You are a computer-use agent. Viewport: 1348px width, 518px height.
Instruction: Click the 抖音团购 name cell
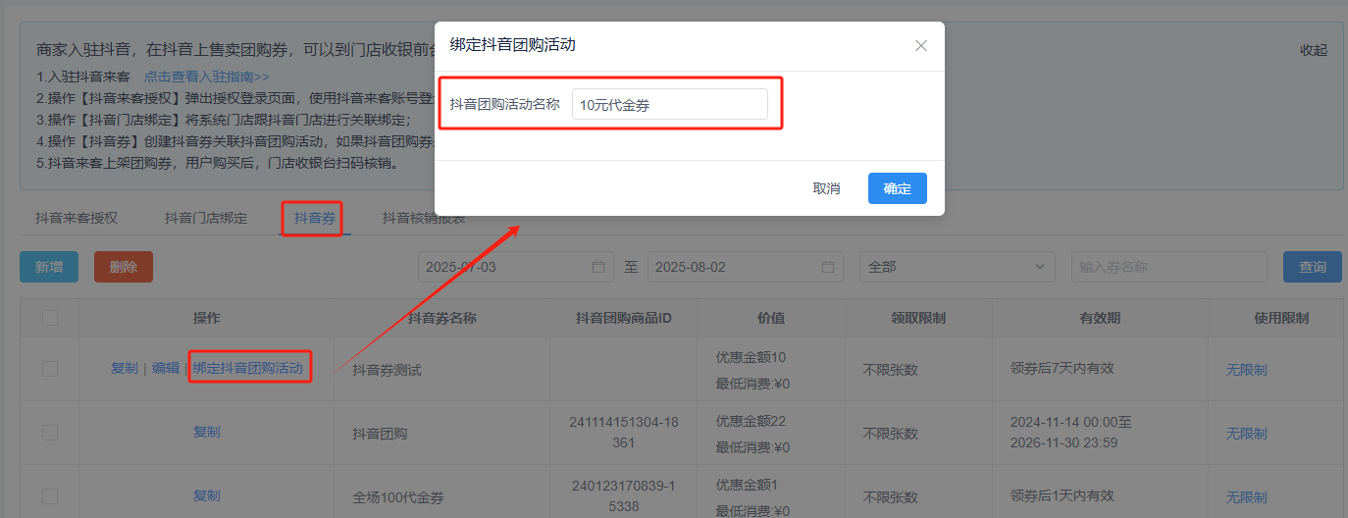[x=380, y=434]
